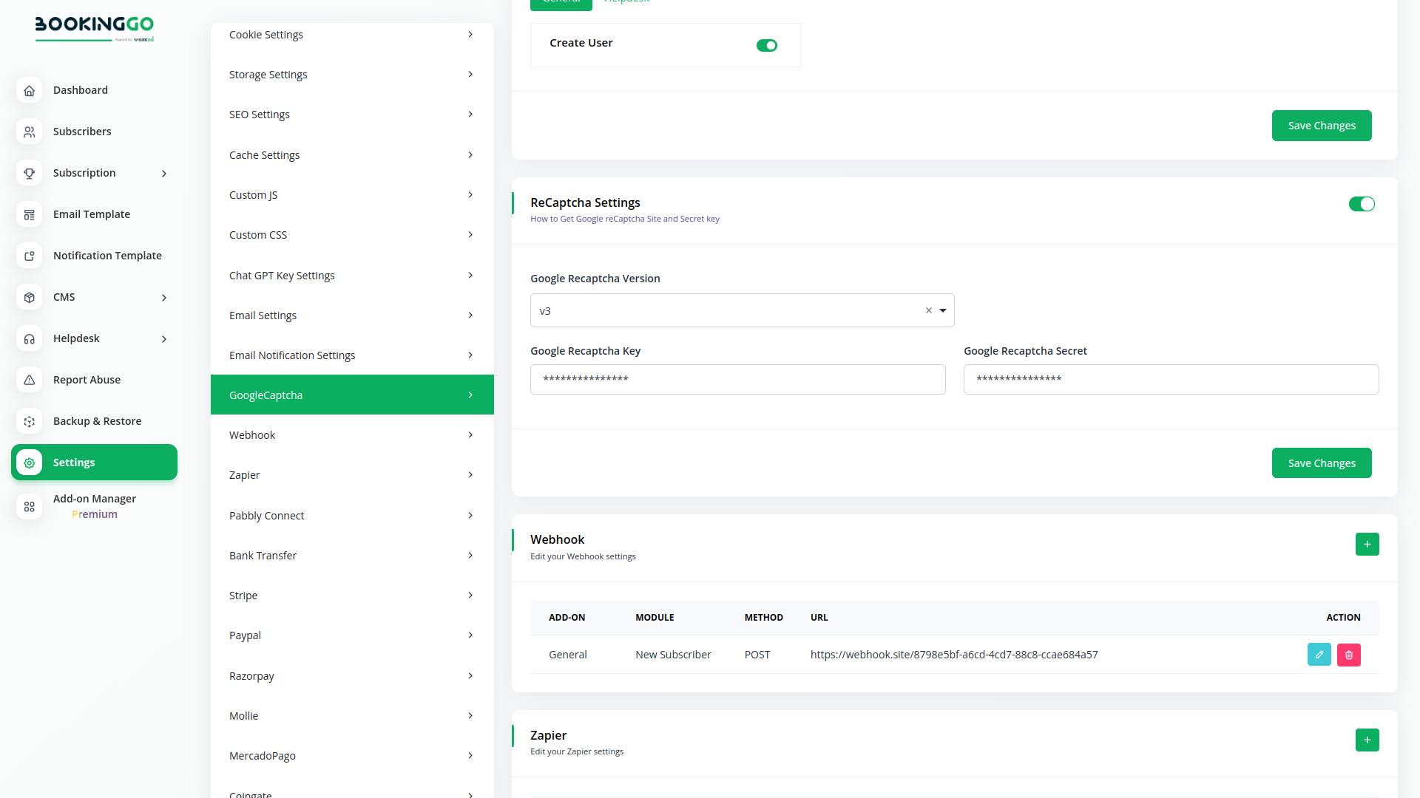The height and width of the screenshot is (798, 1420).
Task: Delete the New Subscriber webhook entry
Action: click(1348, 655)
